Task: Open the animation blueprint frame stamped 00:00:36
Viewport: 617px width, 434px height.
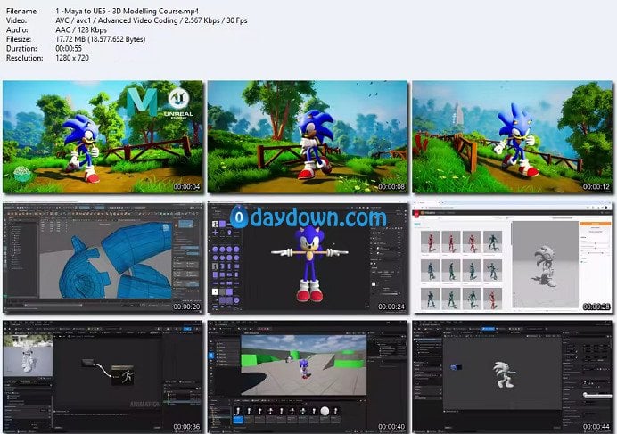Action: pyautogui.click(x=103, y=377)
